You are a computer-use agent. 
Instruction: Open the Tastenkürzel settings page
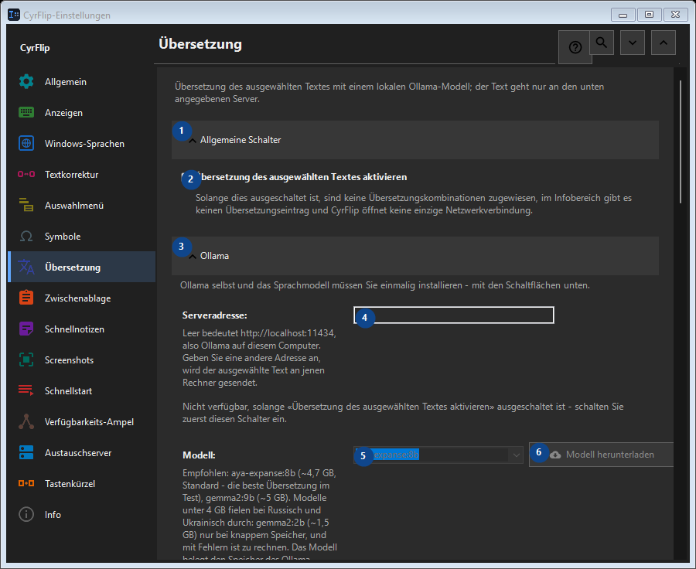pos(82,484)
